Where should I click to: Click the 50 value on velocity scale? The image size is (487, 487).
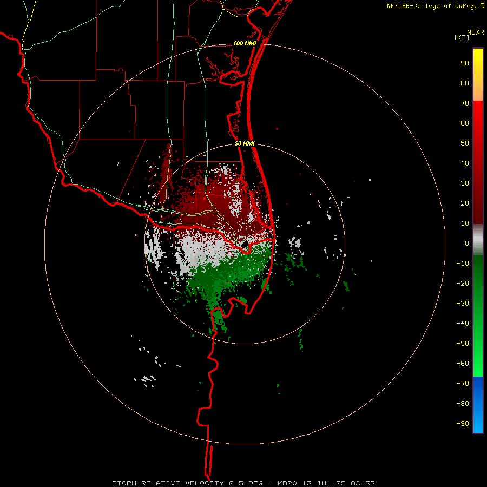(465, 143)
